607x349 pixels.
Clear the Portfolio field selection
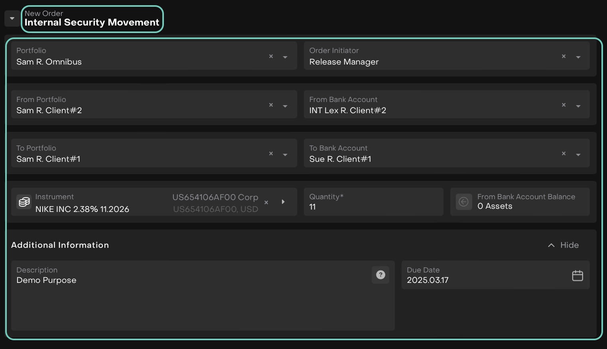tap(271, 57)
